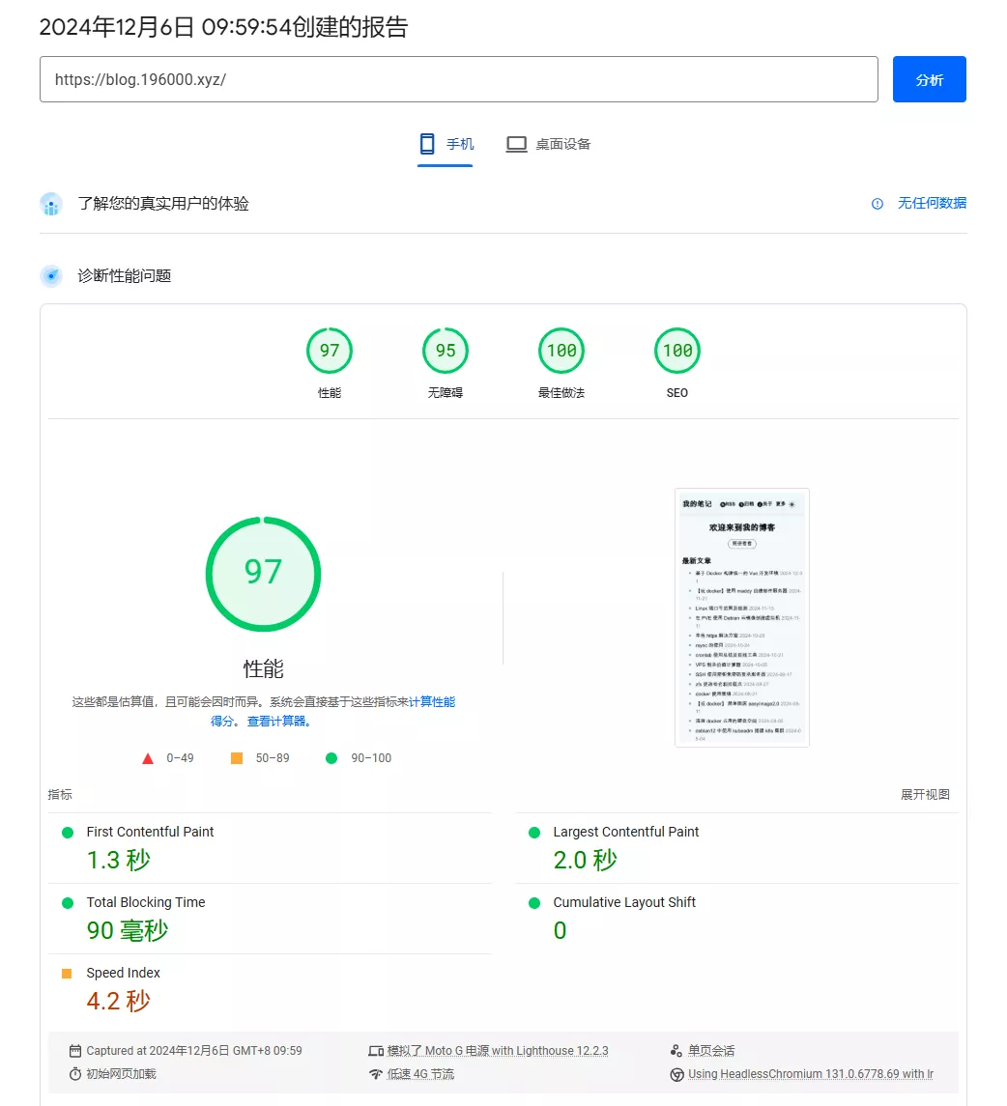This screenshot has height=1106, width=1007.
Task: Click green dot beside Total Blocking Time
Action: [x=68, y=903]
